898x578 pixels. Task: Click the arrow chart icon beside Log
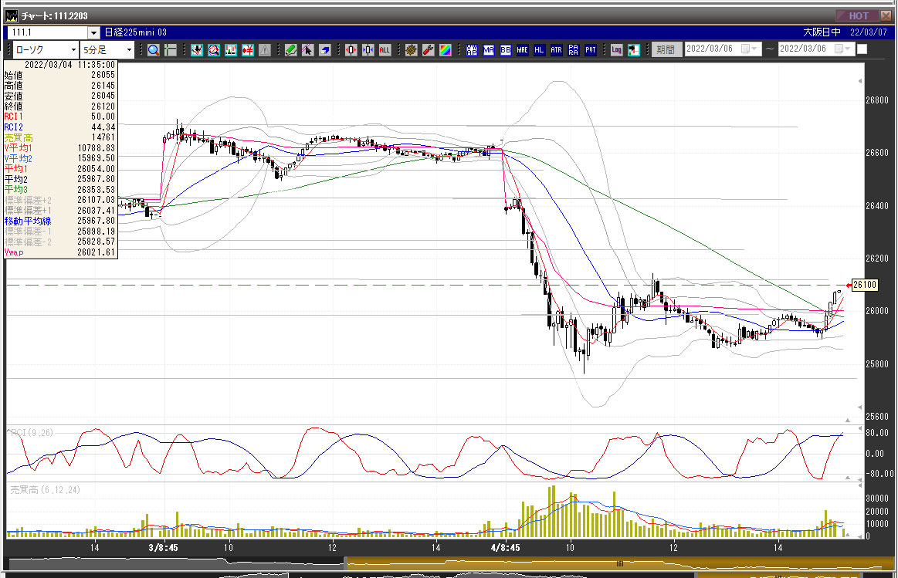pos(633,50)
